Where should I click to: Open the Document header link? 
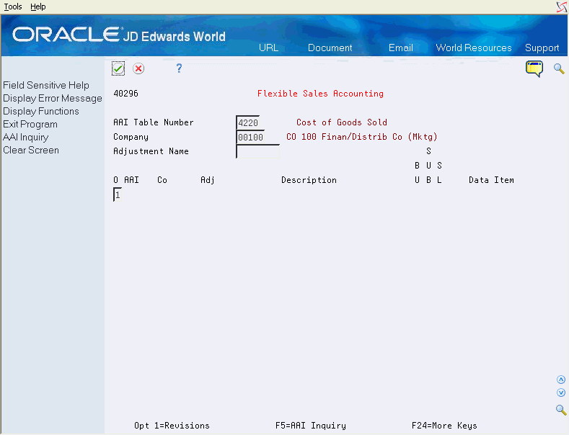click(330, 48)
